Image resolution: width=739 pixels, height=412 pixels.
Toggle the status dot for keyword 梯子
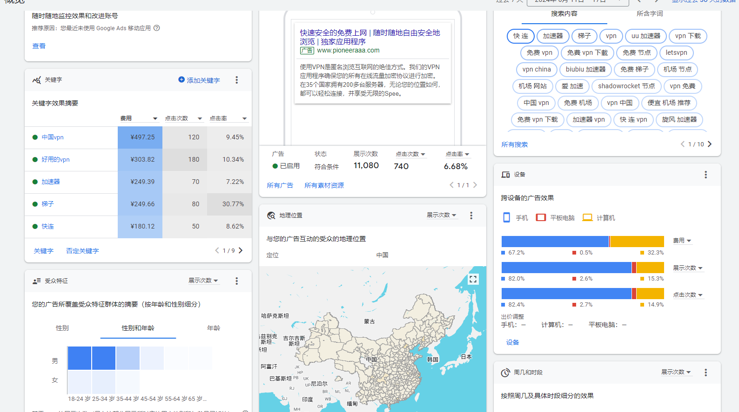35,204
